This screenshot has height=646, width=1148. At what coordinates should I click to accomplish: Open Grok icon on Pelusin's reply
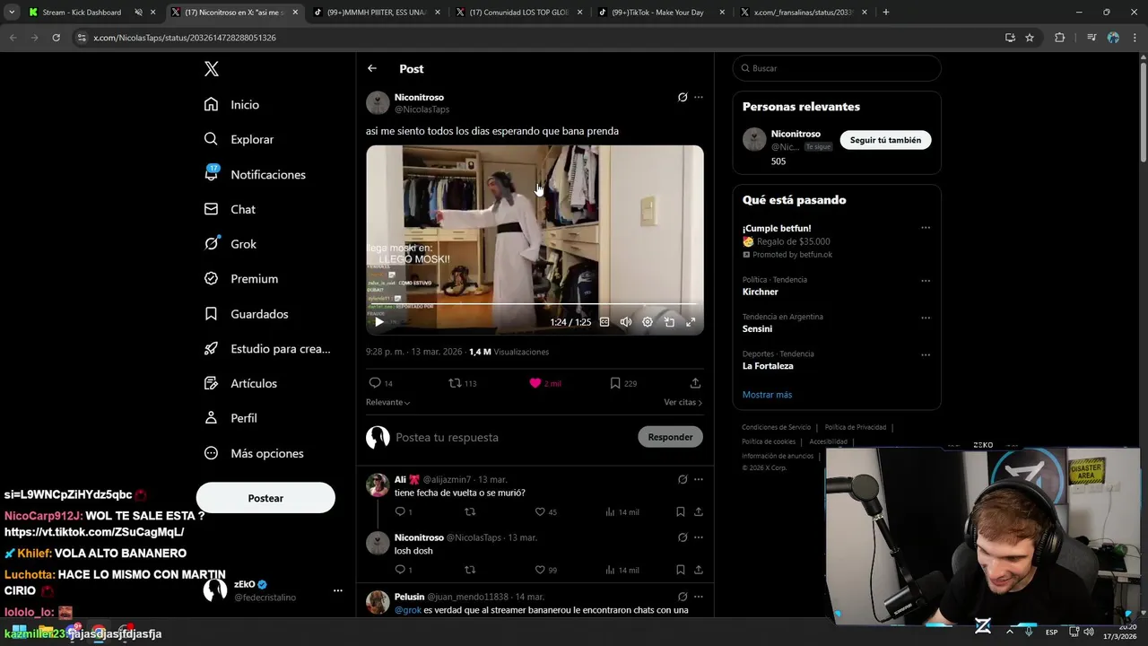pos(683,597)
